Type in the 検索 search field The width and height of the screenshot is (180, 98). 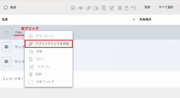(13, 8)
